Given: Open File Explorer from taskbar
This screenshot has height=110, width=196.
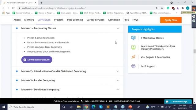Looking at the screenshot, I should tap(79, 107).
